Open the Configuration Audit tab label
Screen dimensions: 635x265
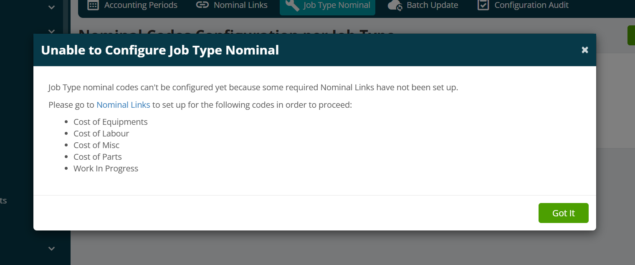point(531,5)
